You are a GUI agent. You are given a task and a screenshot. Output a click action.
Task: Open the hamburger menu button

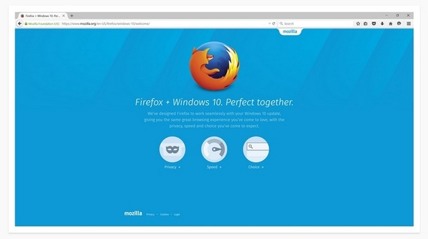pos(409,24)
